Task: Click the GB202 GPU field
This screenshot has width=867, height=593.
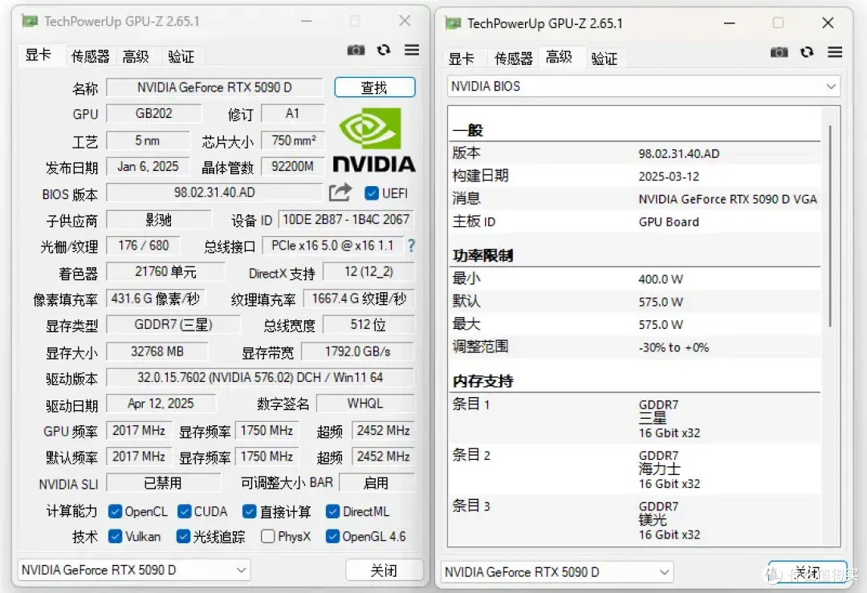Action: (153, 113)
